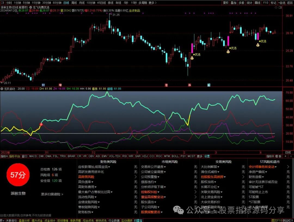Zoom out chart with minus button
The height and width of the screenshot is (222, 294).
point(291,156)
